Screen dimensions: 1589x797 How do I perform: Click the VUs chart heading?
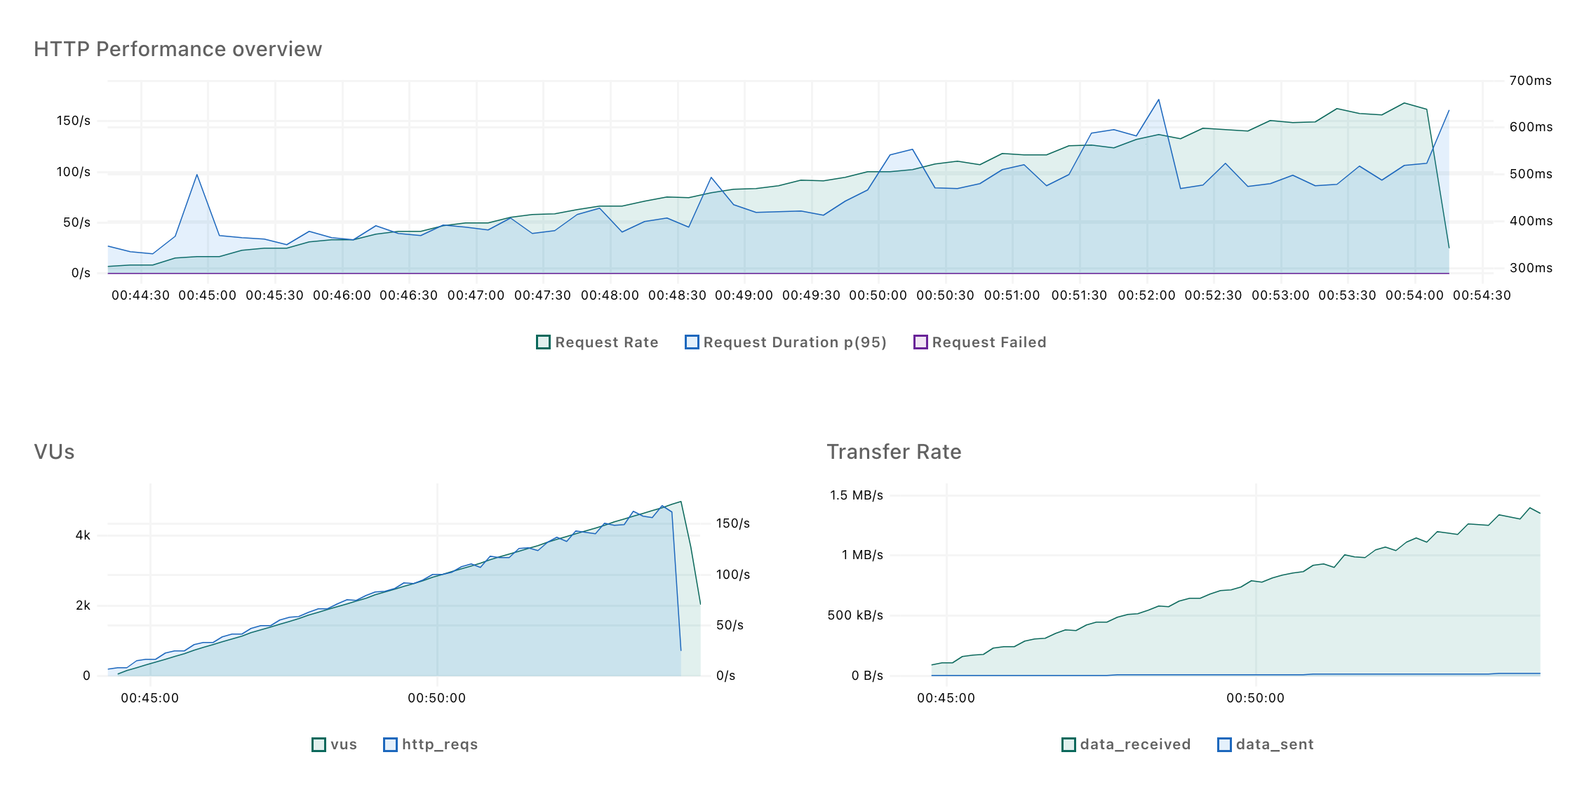[x=54, y=452]
